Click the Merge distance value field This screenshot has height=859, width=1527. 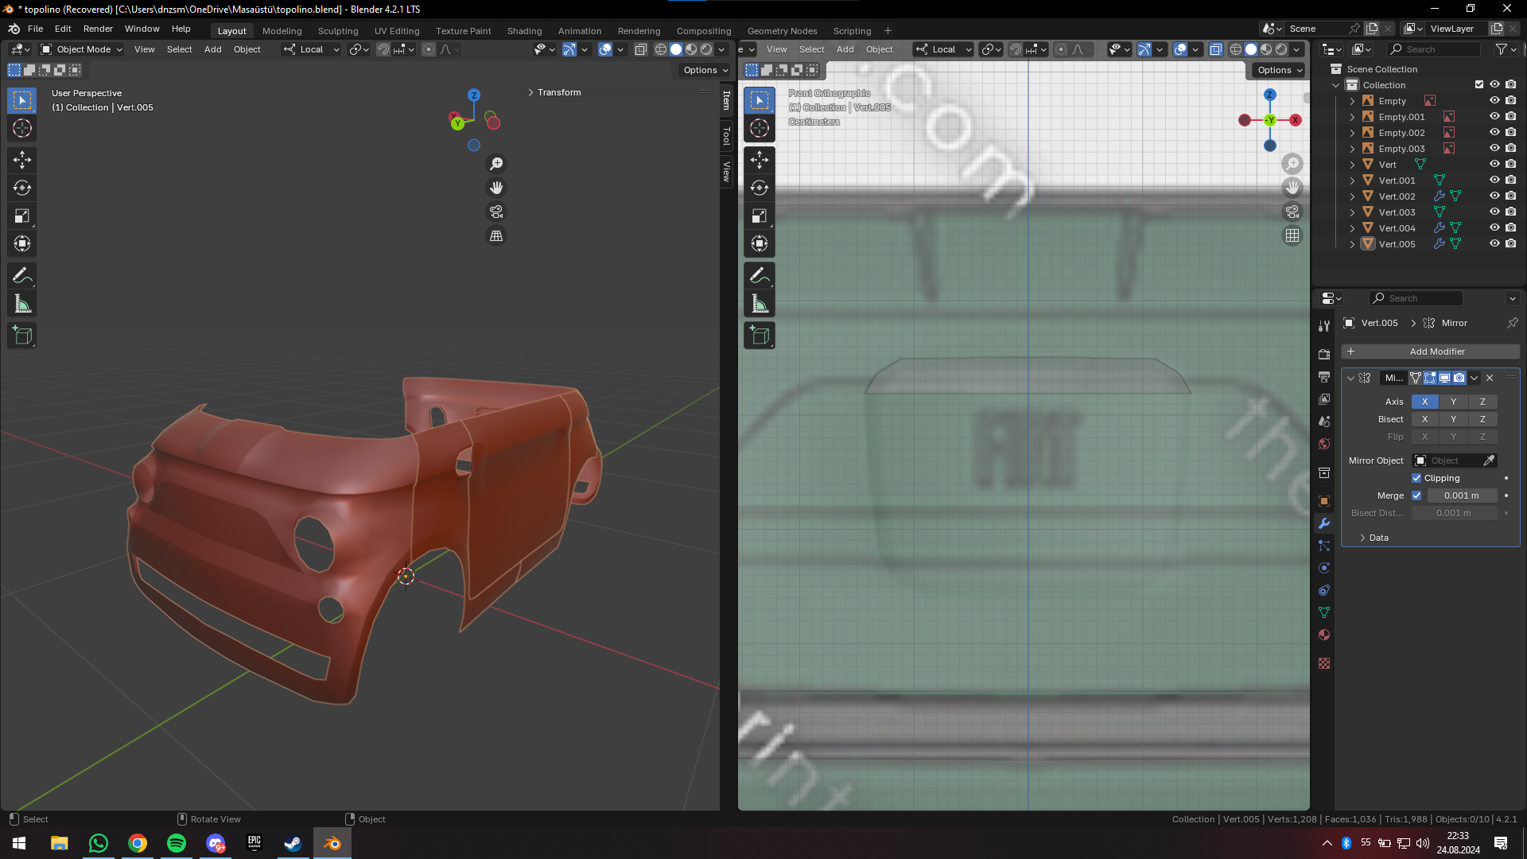(x=1461, y=496)
